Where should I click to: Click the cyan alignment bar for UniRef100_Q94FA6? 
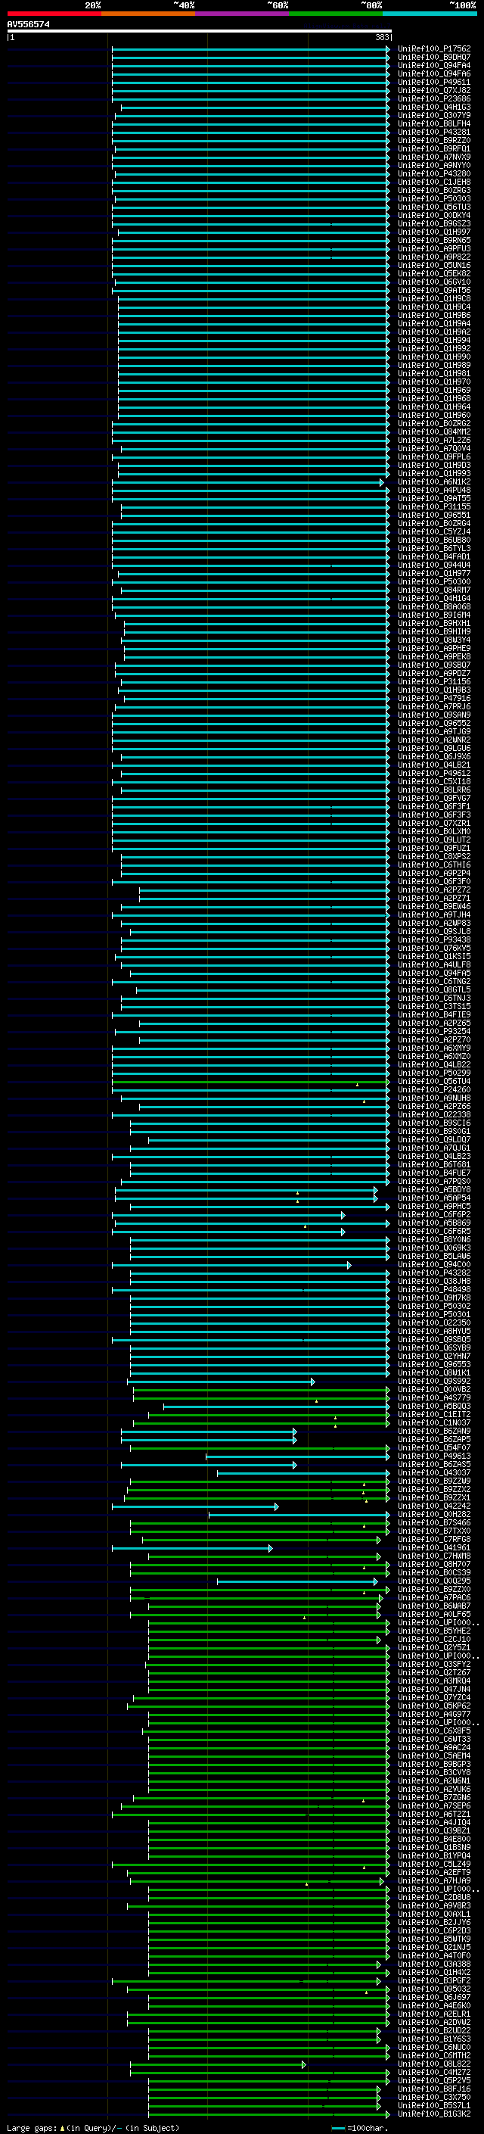pos(250,73)
